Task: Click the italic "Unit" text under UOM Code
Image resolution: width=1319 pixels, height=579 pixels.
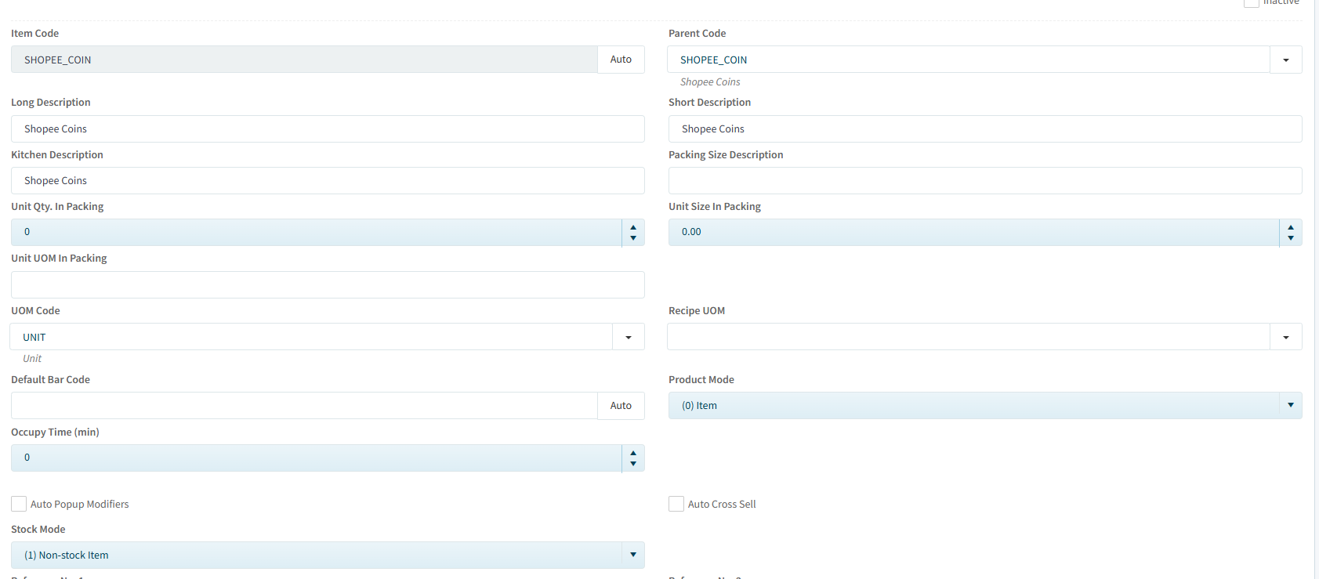Action: click(x=32, y=359)
